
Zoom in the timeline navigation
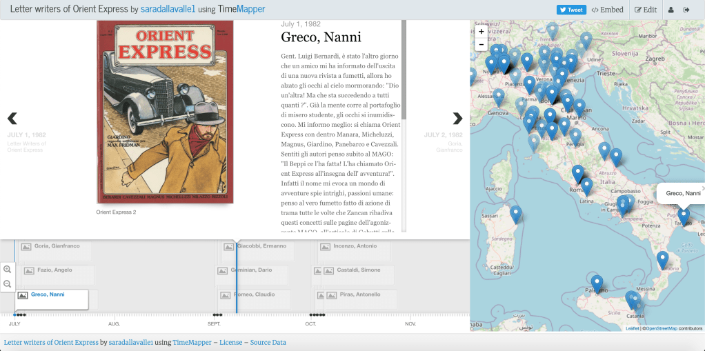[x=8, y=270]
